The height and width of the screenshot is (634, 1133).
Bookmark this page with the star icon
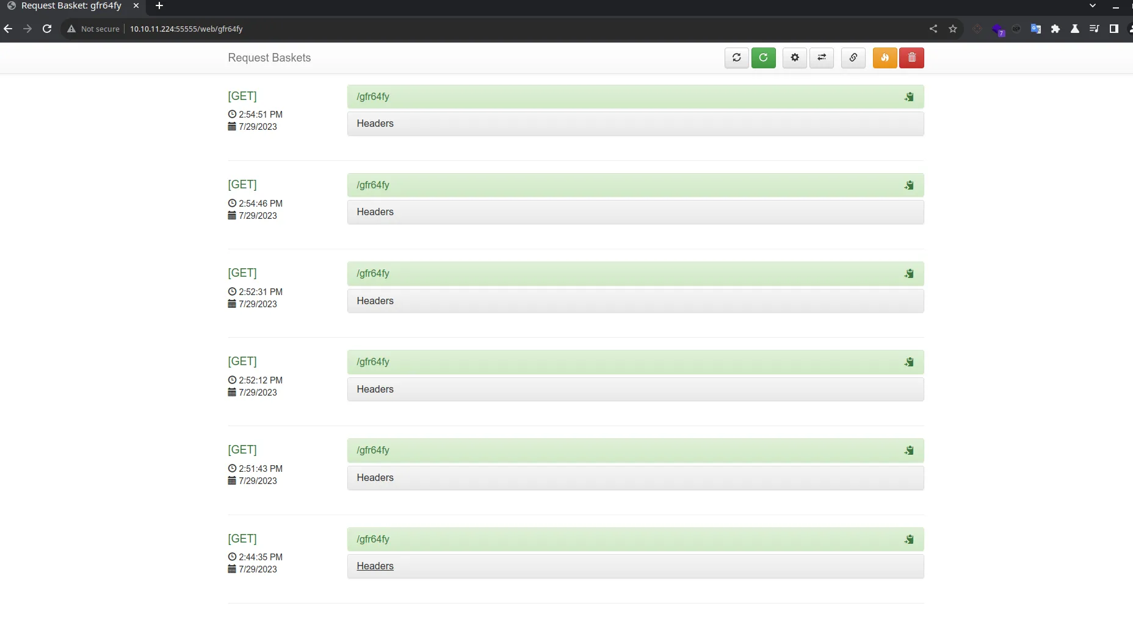(x=952, y=29)
